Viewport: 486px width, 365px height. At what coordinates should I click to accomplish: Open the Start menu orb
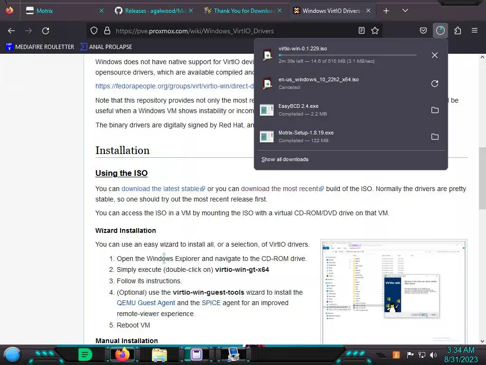pos(12,355)
